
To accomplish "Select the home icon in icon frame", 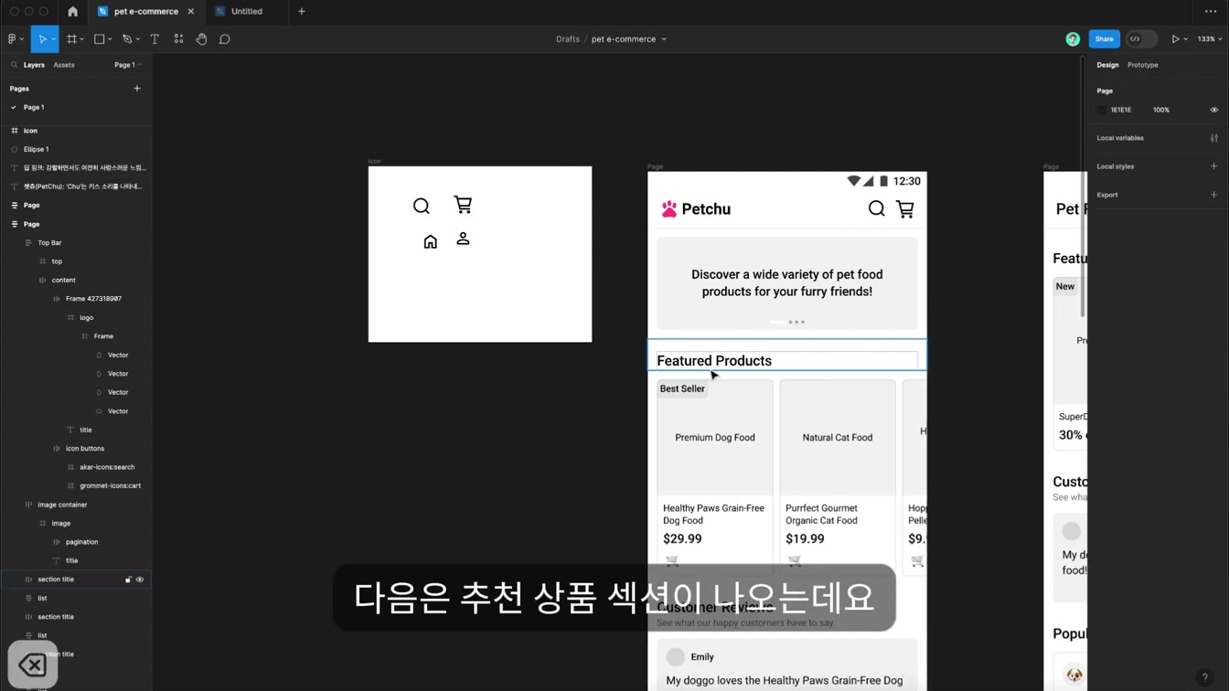I will click(431, 241).
